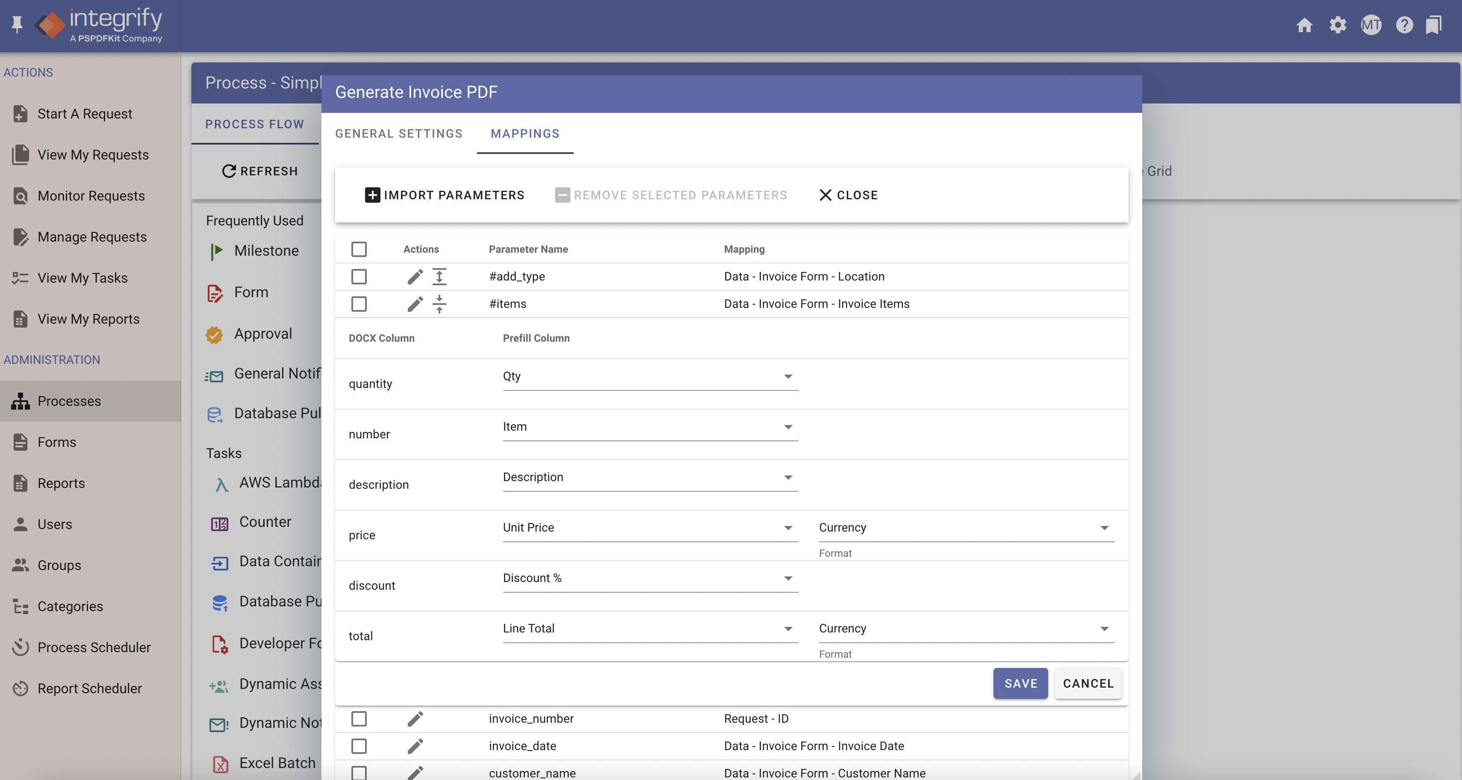Click the Data Container icon
1462x780 pixels.
[220, 563]
